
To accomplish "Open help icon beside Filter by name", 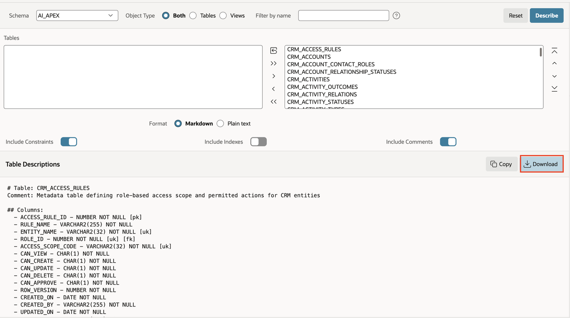I will 396,16.
